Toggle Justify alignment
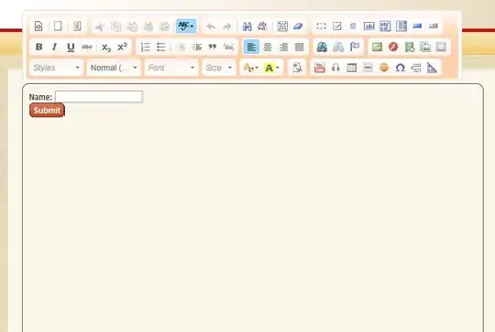The image size is (495, 332). [x=299, y=48]
